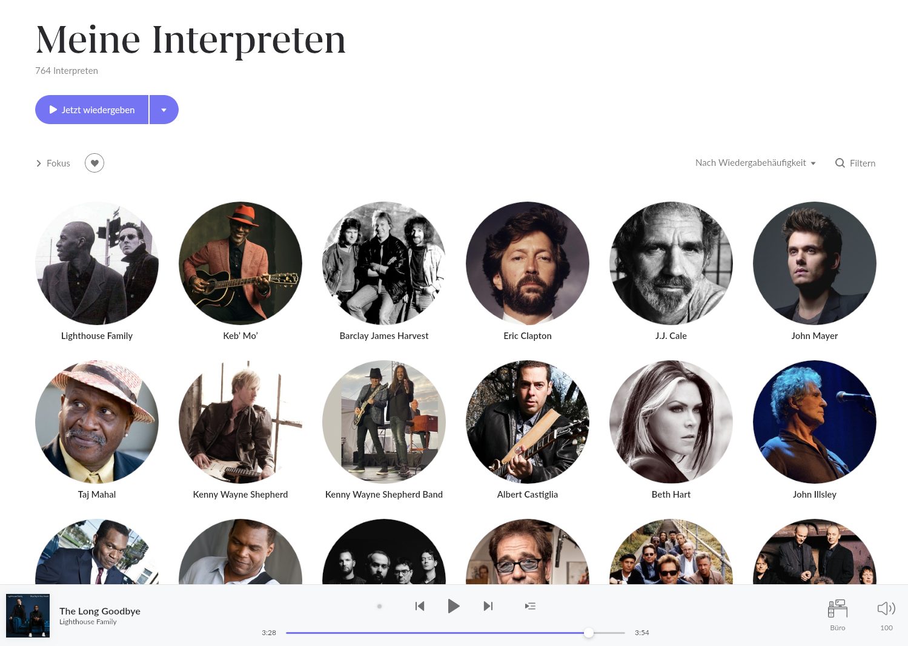Click the playback progress slider
The image size is (908, 646).
[454, 633]
